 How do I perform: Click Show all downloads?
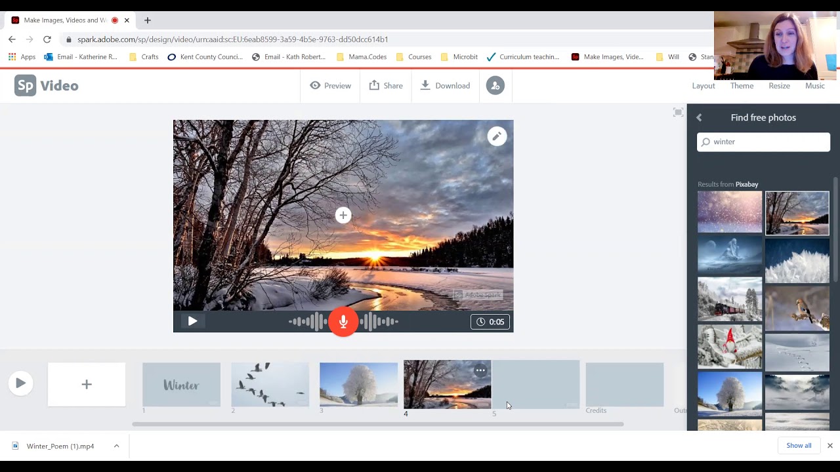[x=799, y=446]
